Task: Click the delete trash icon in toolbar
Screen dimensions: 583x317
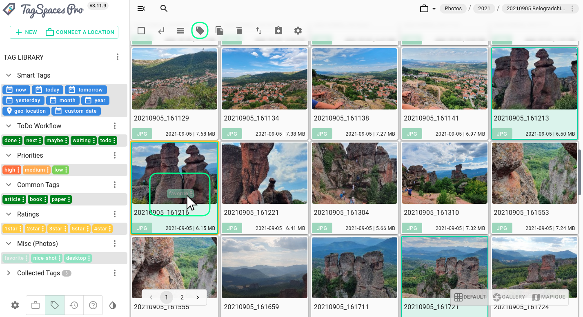Action: click(239, 31)
